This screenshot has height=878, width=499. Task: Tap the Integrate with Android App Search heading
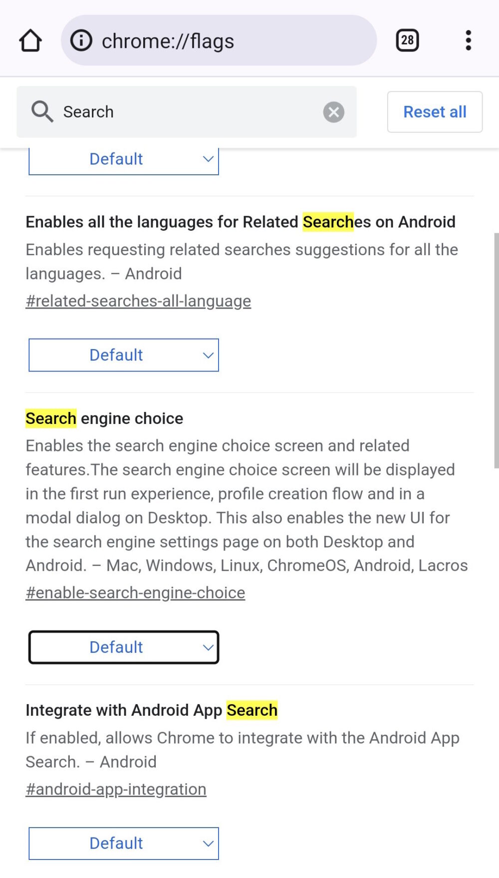pyautogui.click(x=152, y=710)
